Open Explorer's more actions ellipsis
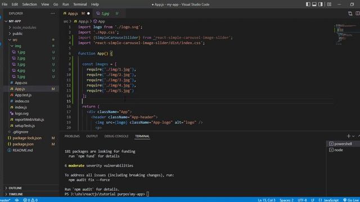 [x=53, y=13]
